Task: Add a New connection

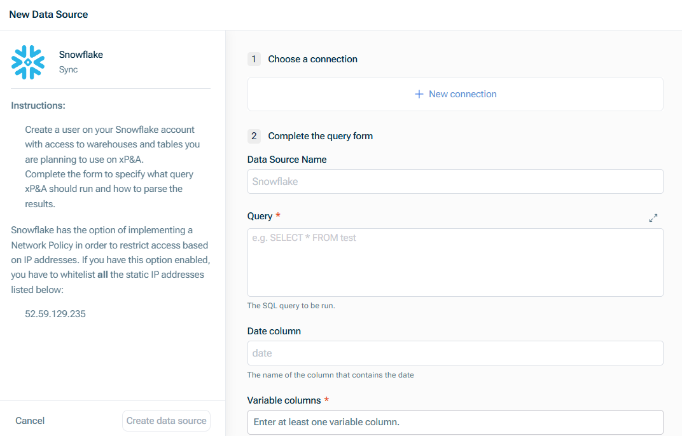Action: pos(455,94)
